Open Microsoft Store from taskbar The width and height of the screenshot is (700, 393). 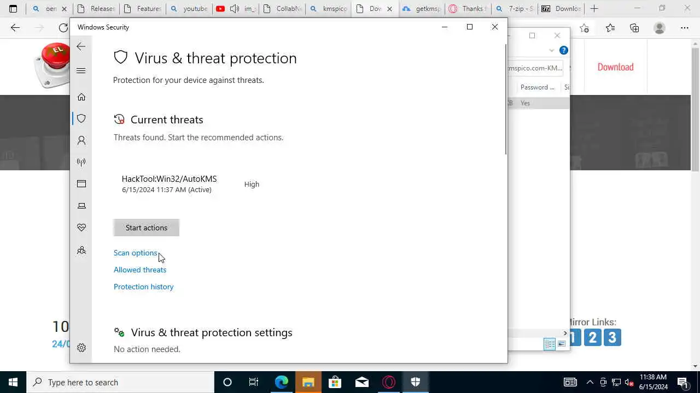click(335, 382)
